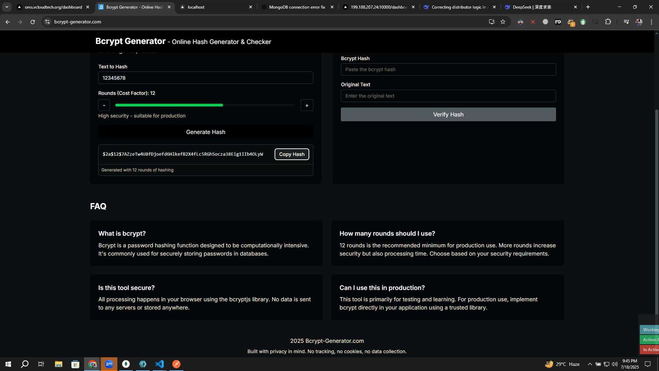Click the browser back arrow

(x=8, y=22)
